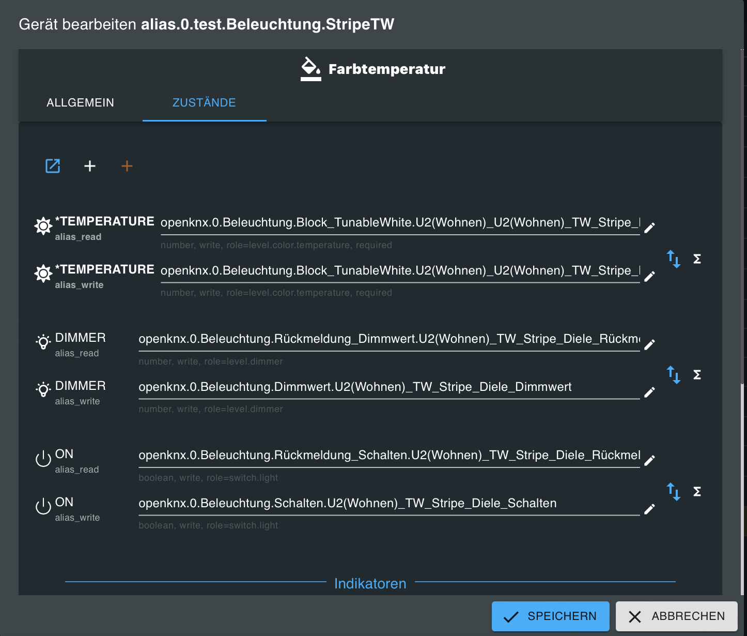Click the sun icon of TEMPERATURE alias_write
This screenshot has width=747, height=636.
[x=43, y=274]
